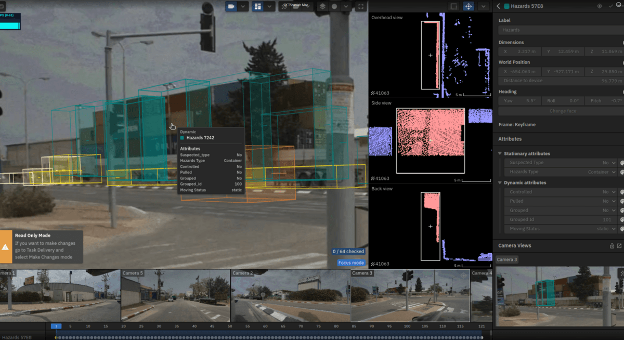624x340 pixels.
Task: Edit the Dimensions Z value field
Action: 605,51
